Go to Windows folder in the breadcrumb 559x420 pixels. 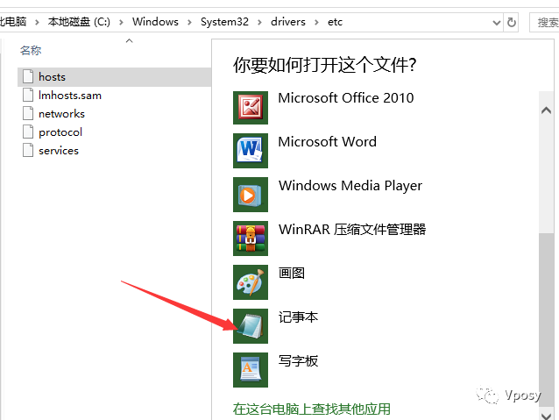pyautogui.click(x=155, y=22)
